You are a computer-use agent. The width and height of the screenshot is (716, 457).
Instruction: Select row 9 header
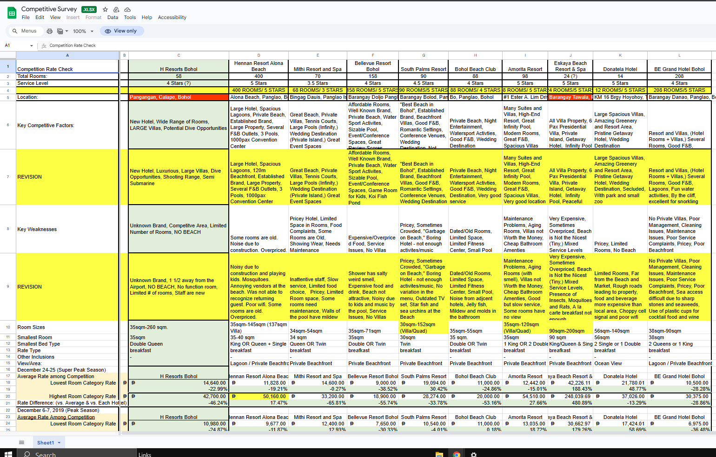8,286
